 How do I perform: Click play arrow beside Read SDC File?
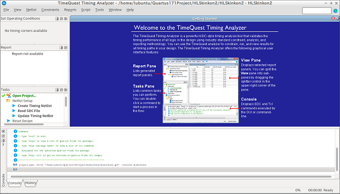[x=14, y=111]
